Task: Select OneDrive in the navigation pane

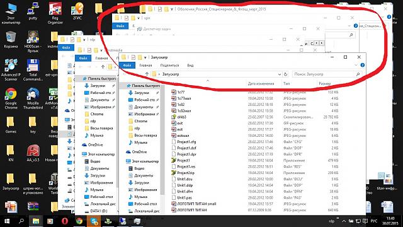Action: 139,152
